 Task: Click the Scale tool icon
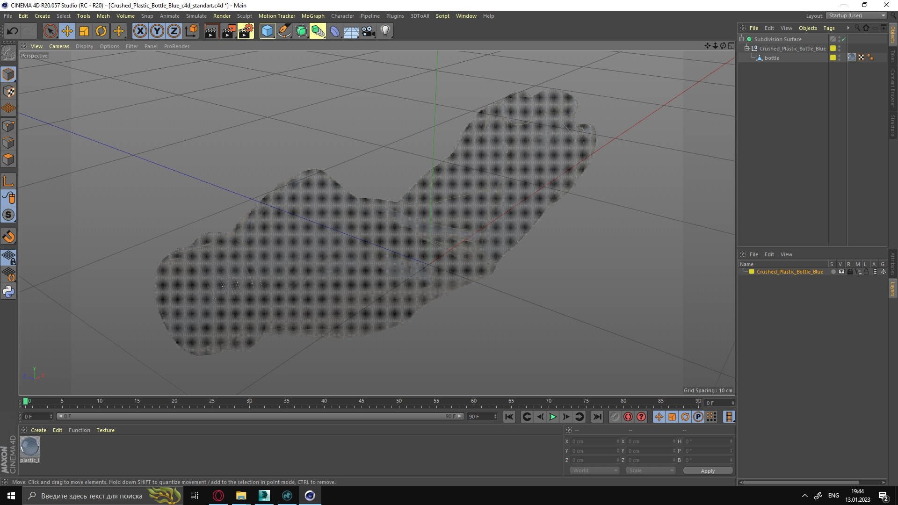[x=84, y=31]
